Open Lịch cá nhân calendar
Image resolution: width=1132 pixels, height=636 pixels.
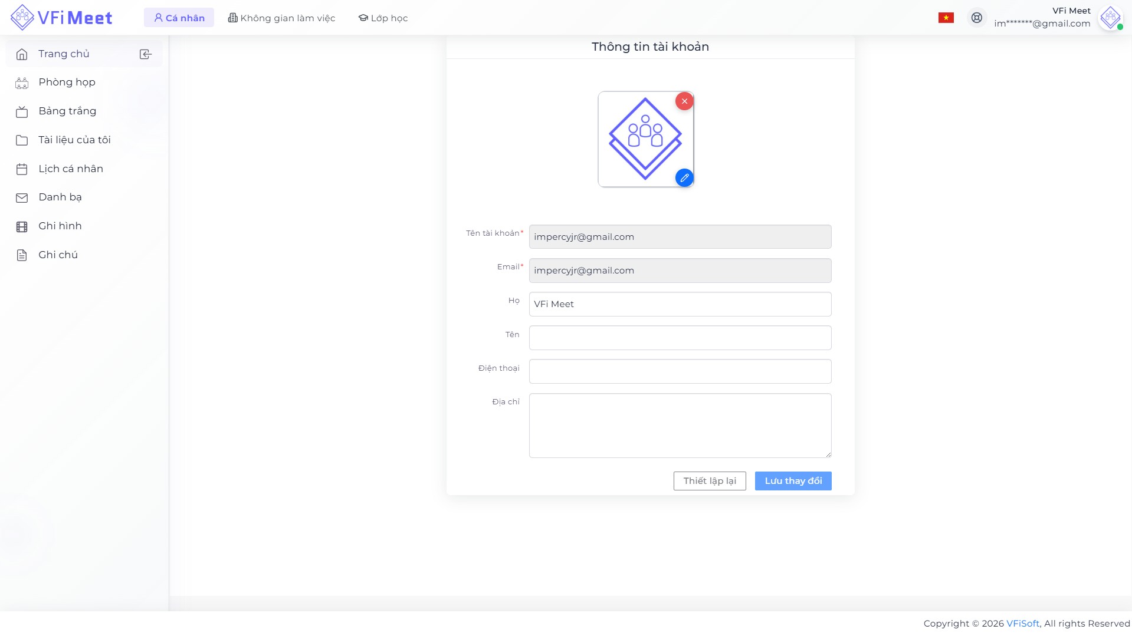click(71, 169)
